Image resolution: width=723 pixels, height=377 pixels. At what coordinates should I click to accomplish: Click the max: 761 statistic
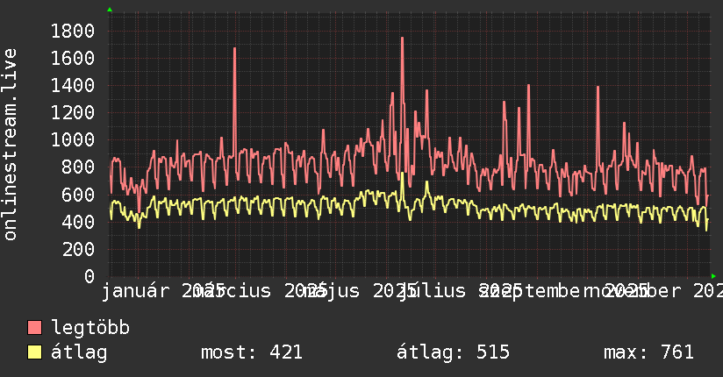pos(648,352)
